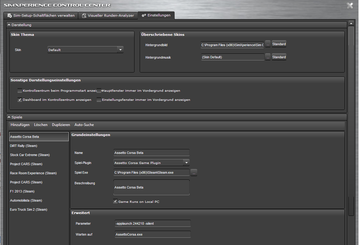Reset Hintergrundbild to Standard
Viewport: 360px width, 245px height.
tap(279, 44)
